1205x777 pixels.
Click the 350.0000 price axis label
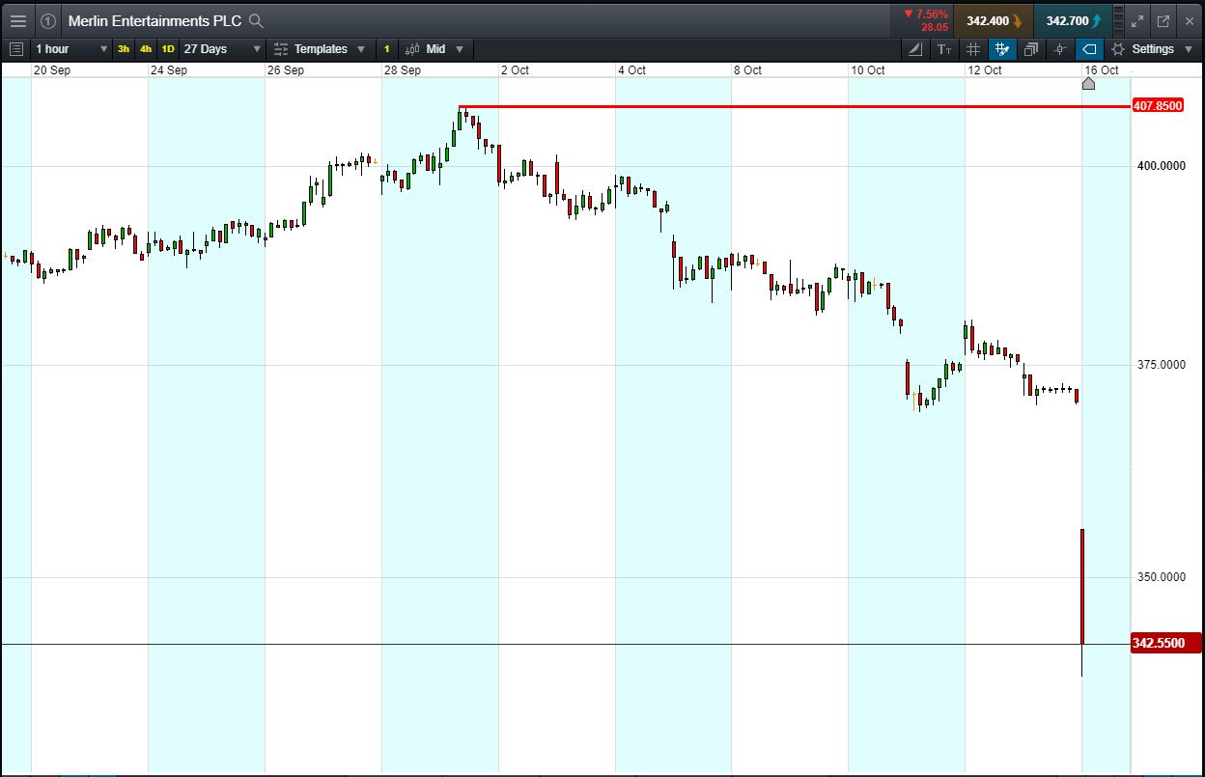(1161, 577)
